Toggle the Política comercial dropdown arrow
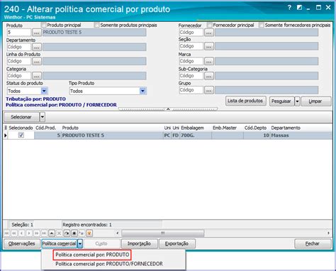 pyautogui.click(x=80, y=243)
